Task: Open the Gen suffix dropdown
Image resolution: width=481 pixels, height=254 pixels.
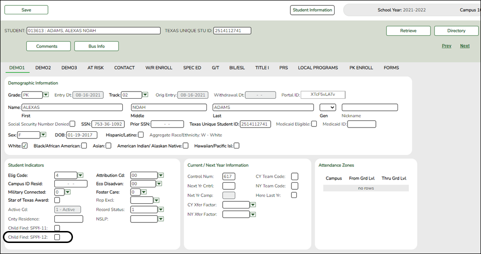Action: pos(327,107)
